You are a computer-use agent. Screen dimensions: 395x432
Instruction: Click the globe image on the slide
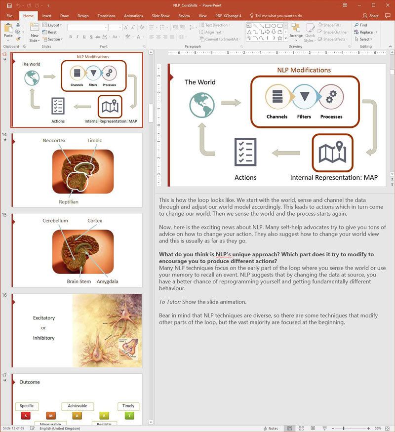click(x=202, y=105)
